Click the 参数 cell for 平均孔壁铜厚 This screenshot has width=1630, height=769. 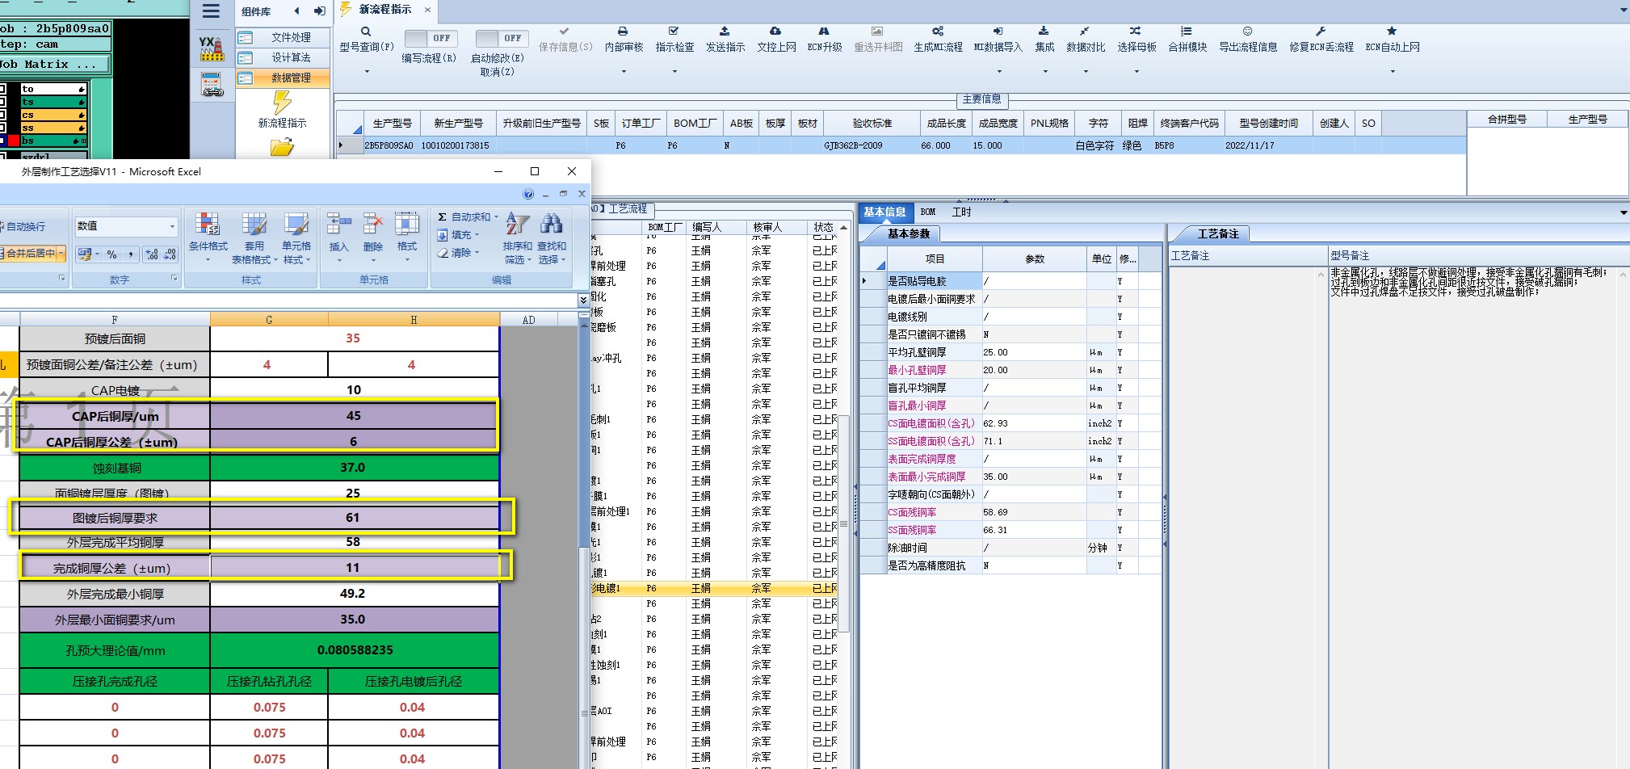point(1034,352)
